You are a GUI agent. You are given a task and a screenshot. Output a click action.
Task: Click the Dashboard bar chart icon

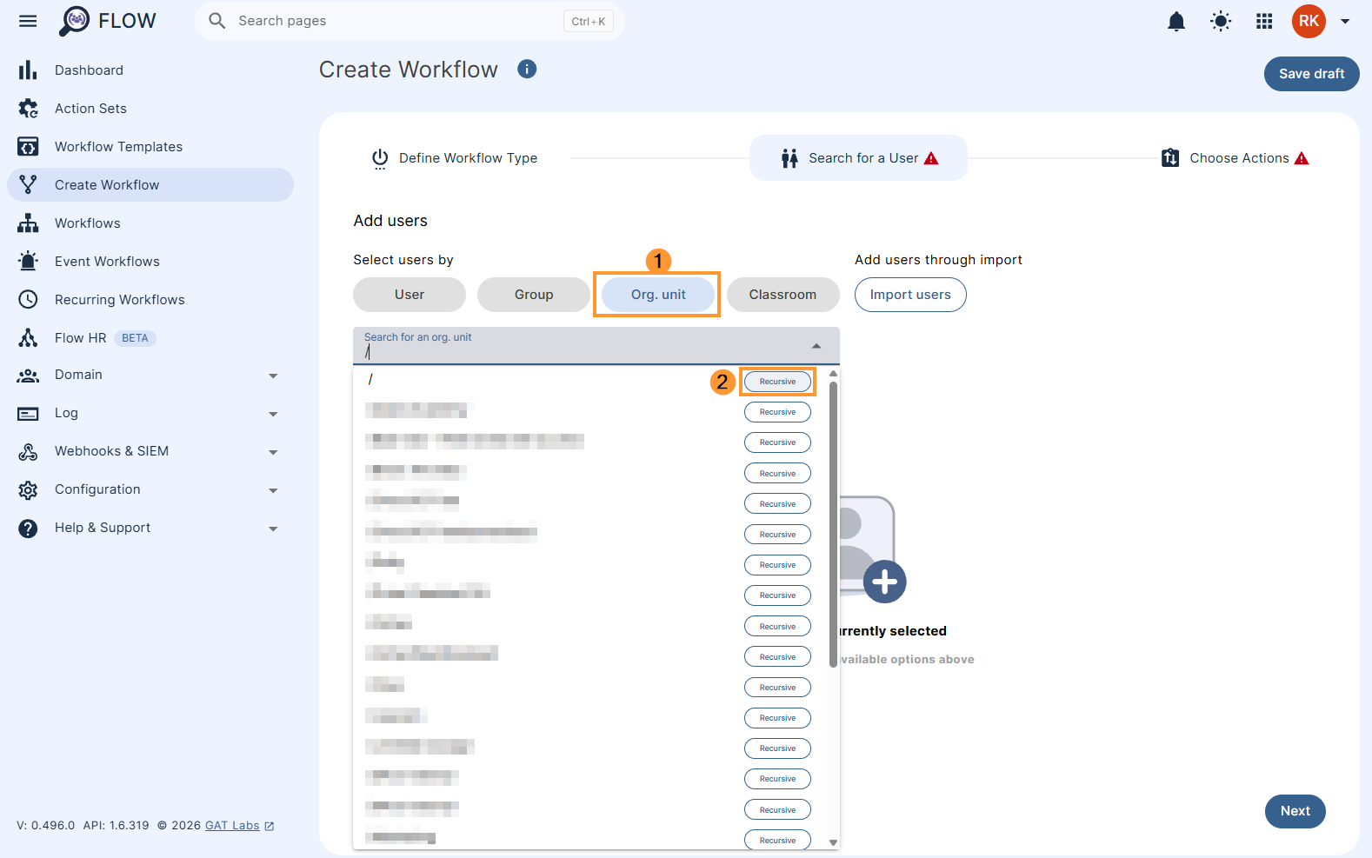pyautogui.click(x=28, y=70)
